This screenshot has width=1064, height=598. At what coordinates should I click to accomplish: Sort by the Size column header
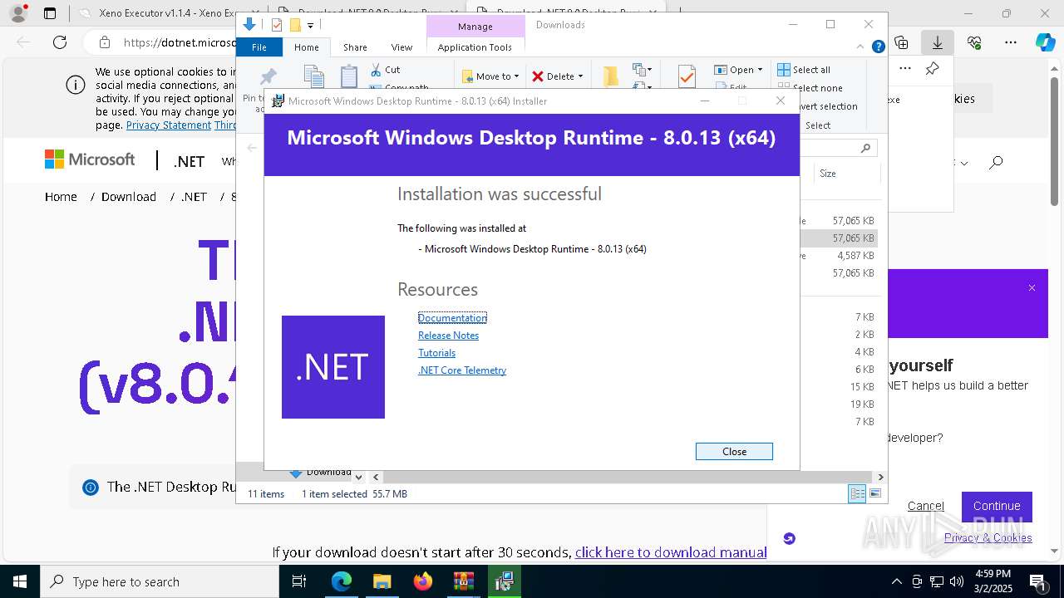[x=848, y=174]
